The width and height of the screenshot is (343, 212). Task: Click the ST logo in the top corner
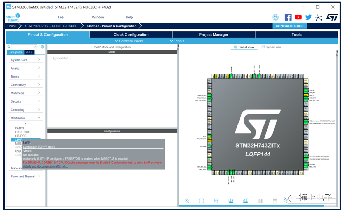pos(332,17)
